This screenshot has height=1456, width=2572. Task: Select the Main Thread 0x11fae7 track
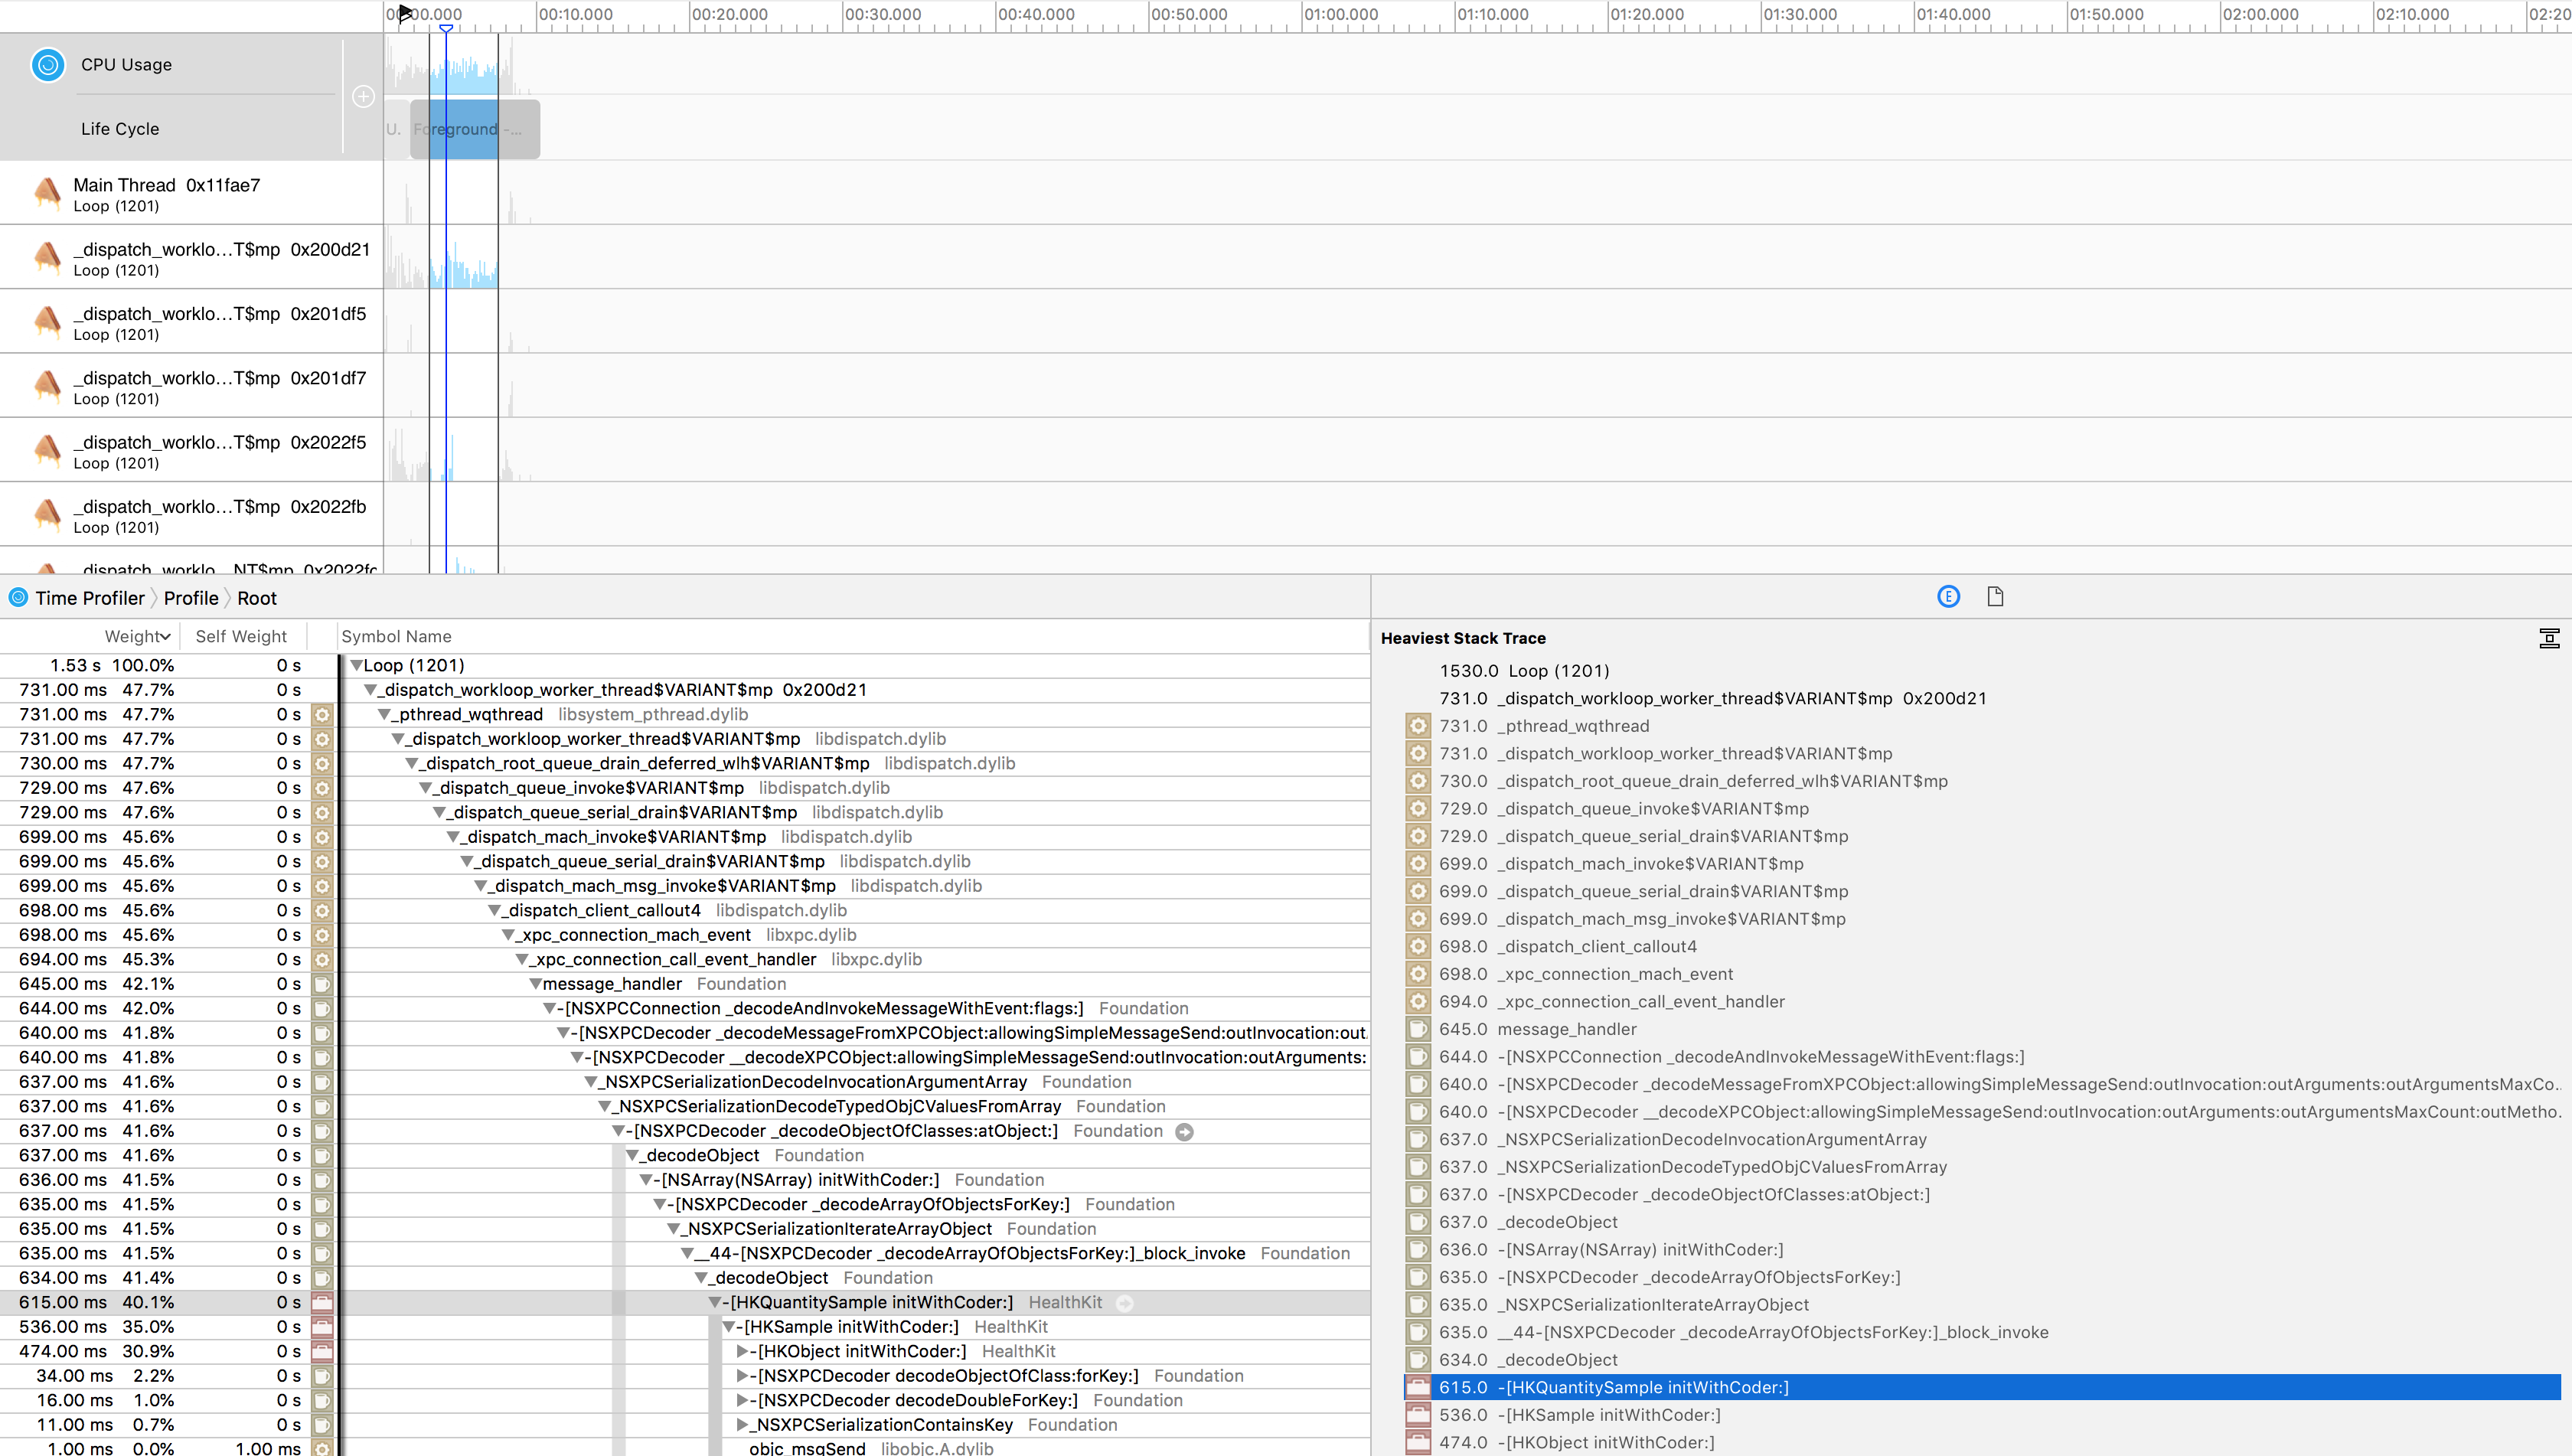point(191,193)
